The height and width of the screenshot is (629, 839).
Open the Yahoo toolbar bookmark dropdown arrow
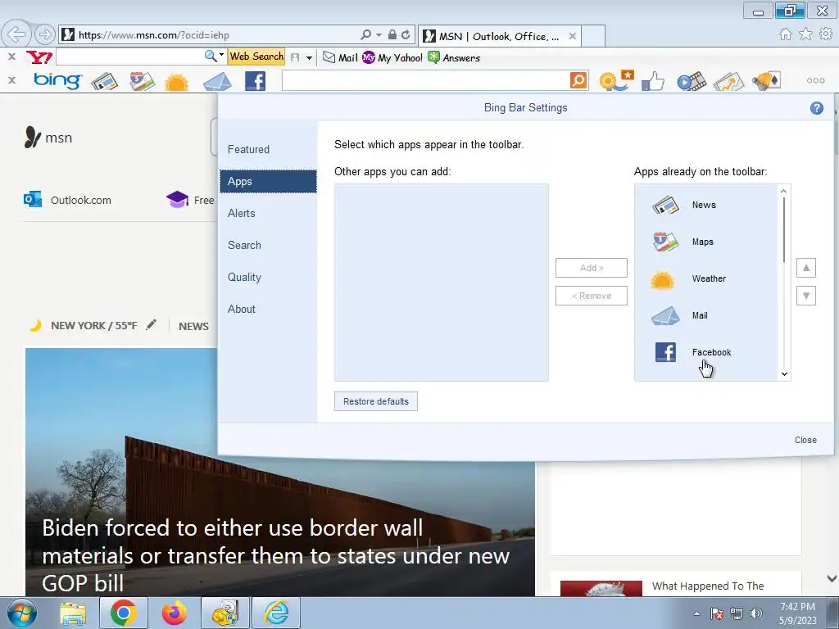click(309, 58)
